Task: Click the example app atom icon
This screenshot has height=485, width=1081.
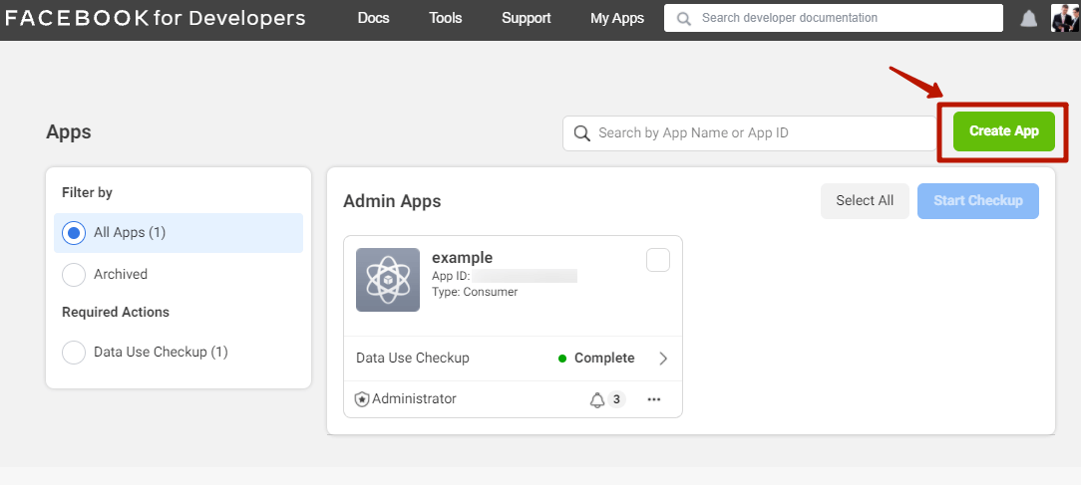Action: coord(388,280)
